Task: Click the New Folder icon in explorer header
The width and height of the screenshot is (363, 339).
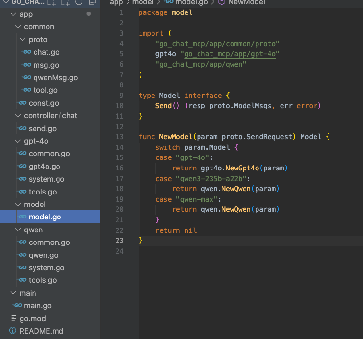Action: pyautogui.click(x=65, y=3)
